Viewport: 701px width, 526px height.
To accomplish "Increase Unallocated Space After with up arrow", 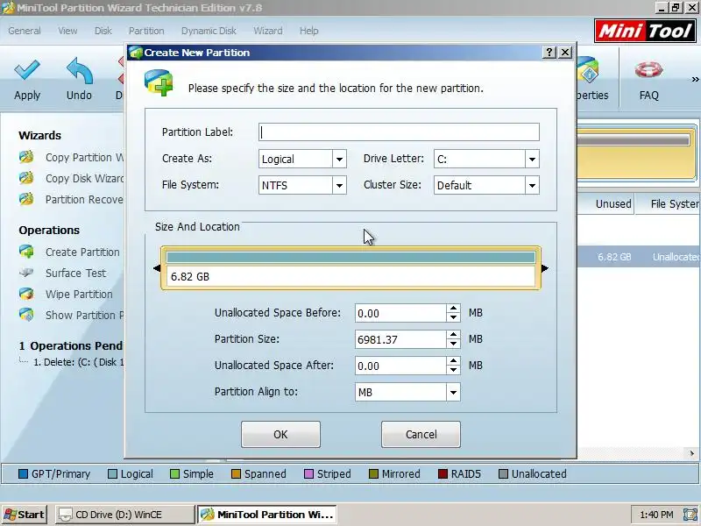I will click(x=453, y=361).
